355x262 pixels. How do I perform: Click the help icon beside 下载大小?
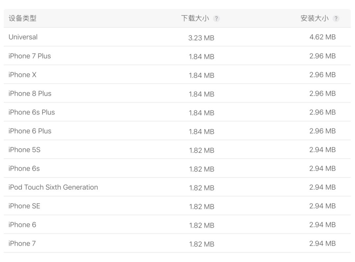tap(216, 19)
